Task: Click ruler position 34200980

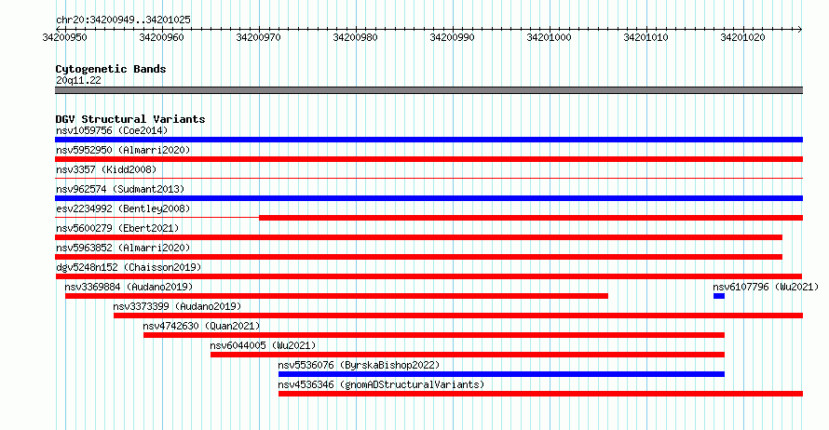Action: 355,37
